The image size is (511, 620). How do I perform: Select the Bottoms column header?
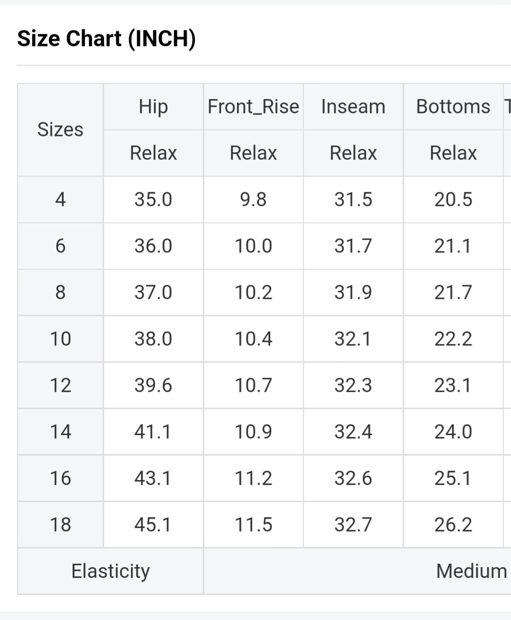point(453,107)
